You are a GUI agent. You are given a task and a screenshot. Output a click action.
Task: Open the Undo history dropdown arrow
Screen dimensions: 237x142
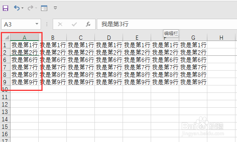coord(23,8)
